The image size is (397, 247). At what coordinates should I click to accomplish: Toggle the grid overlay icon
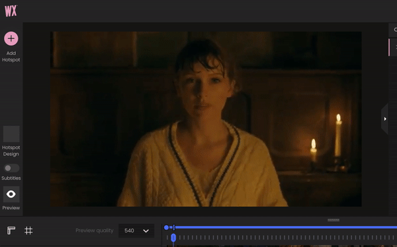[x=28, y=230]
